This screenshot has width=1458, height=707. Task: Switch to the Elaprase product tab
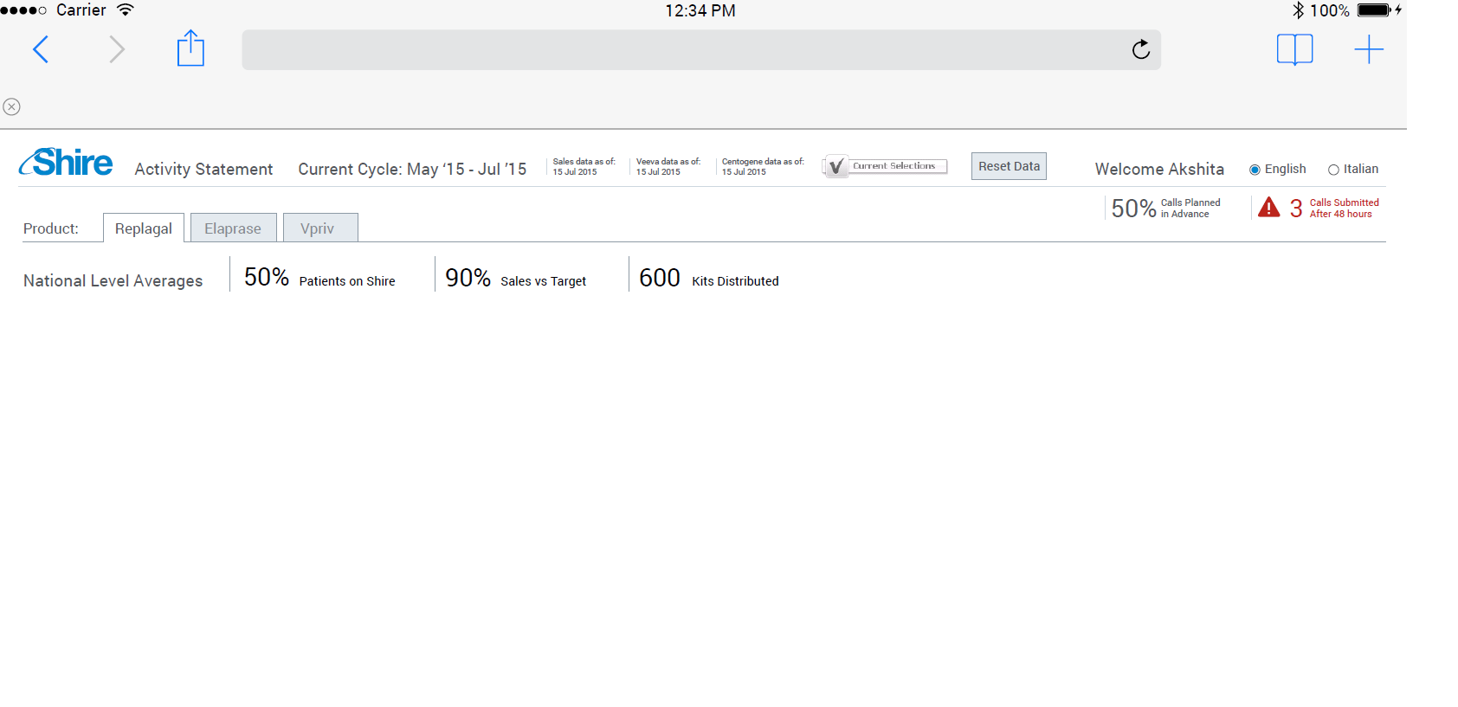click(x=233, y=228)
